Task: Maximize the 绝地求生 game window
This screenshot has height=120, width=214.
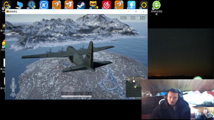Action: 136,12
